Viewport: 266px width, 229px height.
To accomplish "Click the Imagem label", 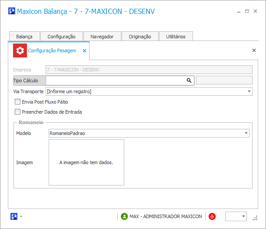I will pyautogui.click(x=25, y=162).
